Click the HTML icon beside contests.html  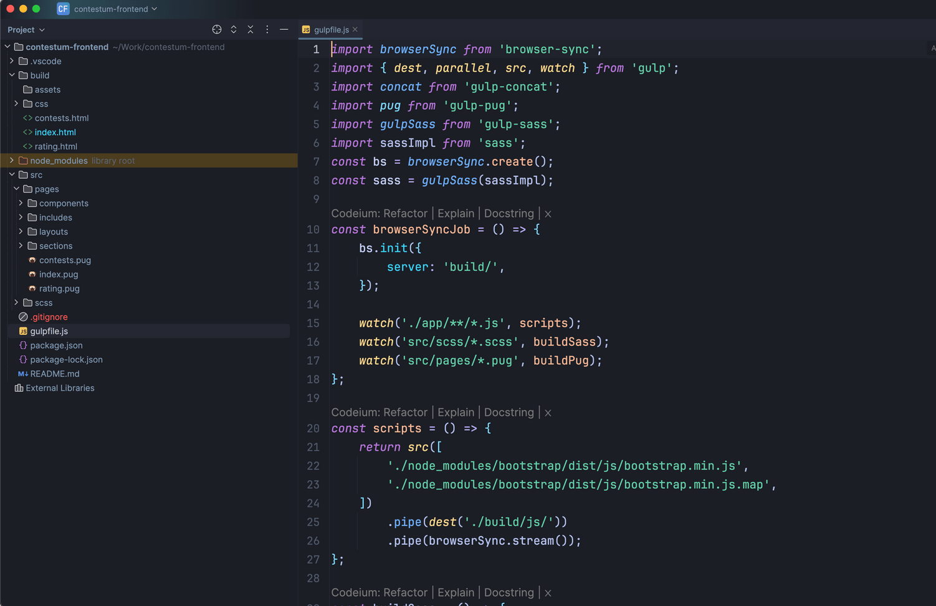point(27,118)
